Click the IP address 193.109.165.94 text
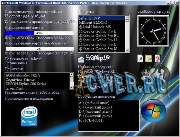This screenshot has height=137, width=180. pos(33,16)
